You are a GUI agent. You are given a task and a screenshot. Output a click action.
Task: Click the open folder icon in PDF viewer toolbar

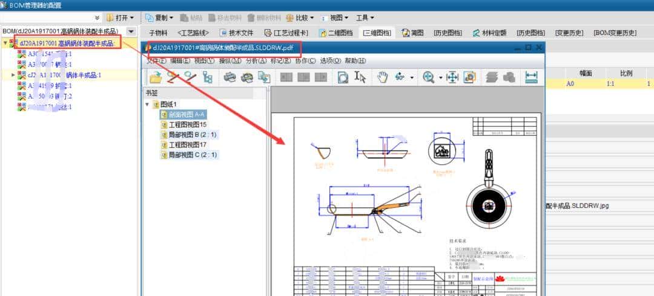(156, 77)
